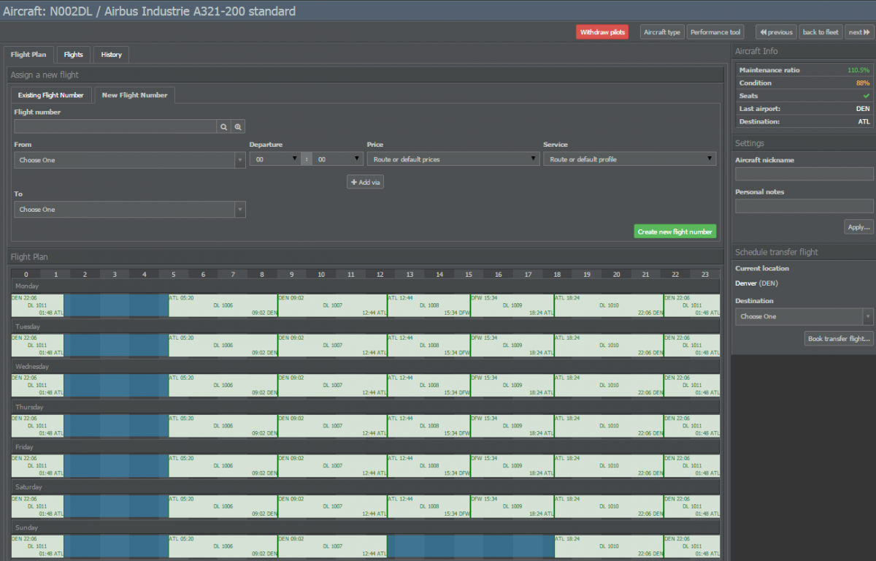The image size is (876, 561).
Task: Select the New Flight Number tab
Action: click(x=134, y=95)
